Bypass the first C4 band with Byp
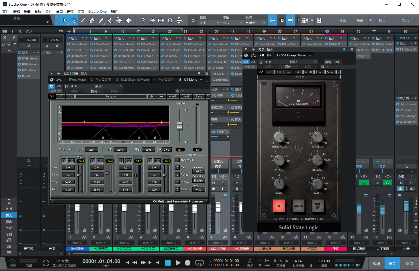The image size is (419, 271). [72, 161]
